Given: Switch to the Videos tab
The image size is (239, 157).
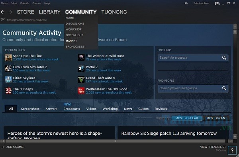Looking at the screenshot, I should point(91,109).
